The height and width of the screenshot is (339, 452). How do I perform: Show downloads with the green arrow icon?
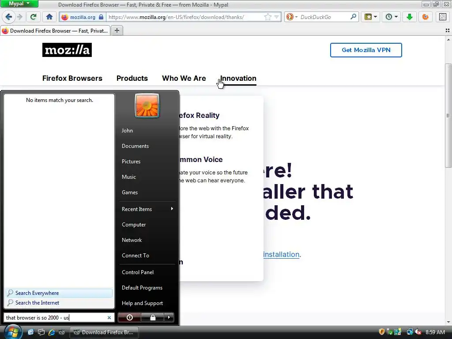[409, 17]
